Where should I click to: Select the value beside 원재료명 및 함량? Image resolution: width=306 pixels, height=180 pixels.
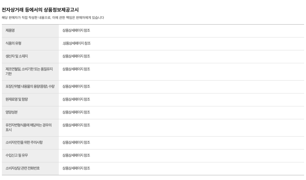pos(76,99)
